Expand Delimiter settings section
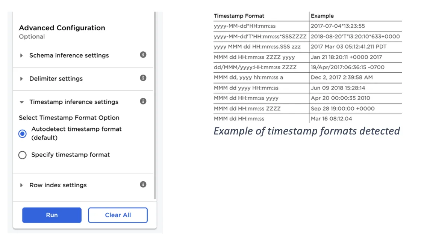Screen dimensions: 427x242 point(21,79)
